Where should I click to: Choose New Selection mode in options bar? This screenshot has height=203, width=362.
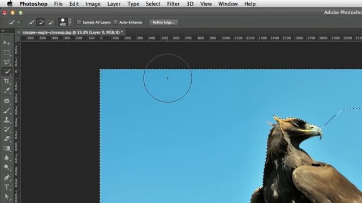[x=32, y=23]
